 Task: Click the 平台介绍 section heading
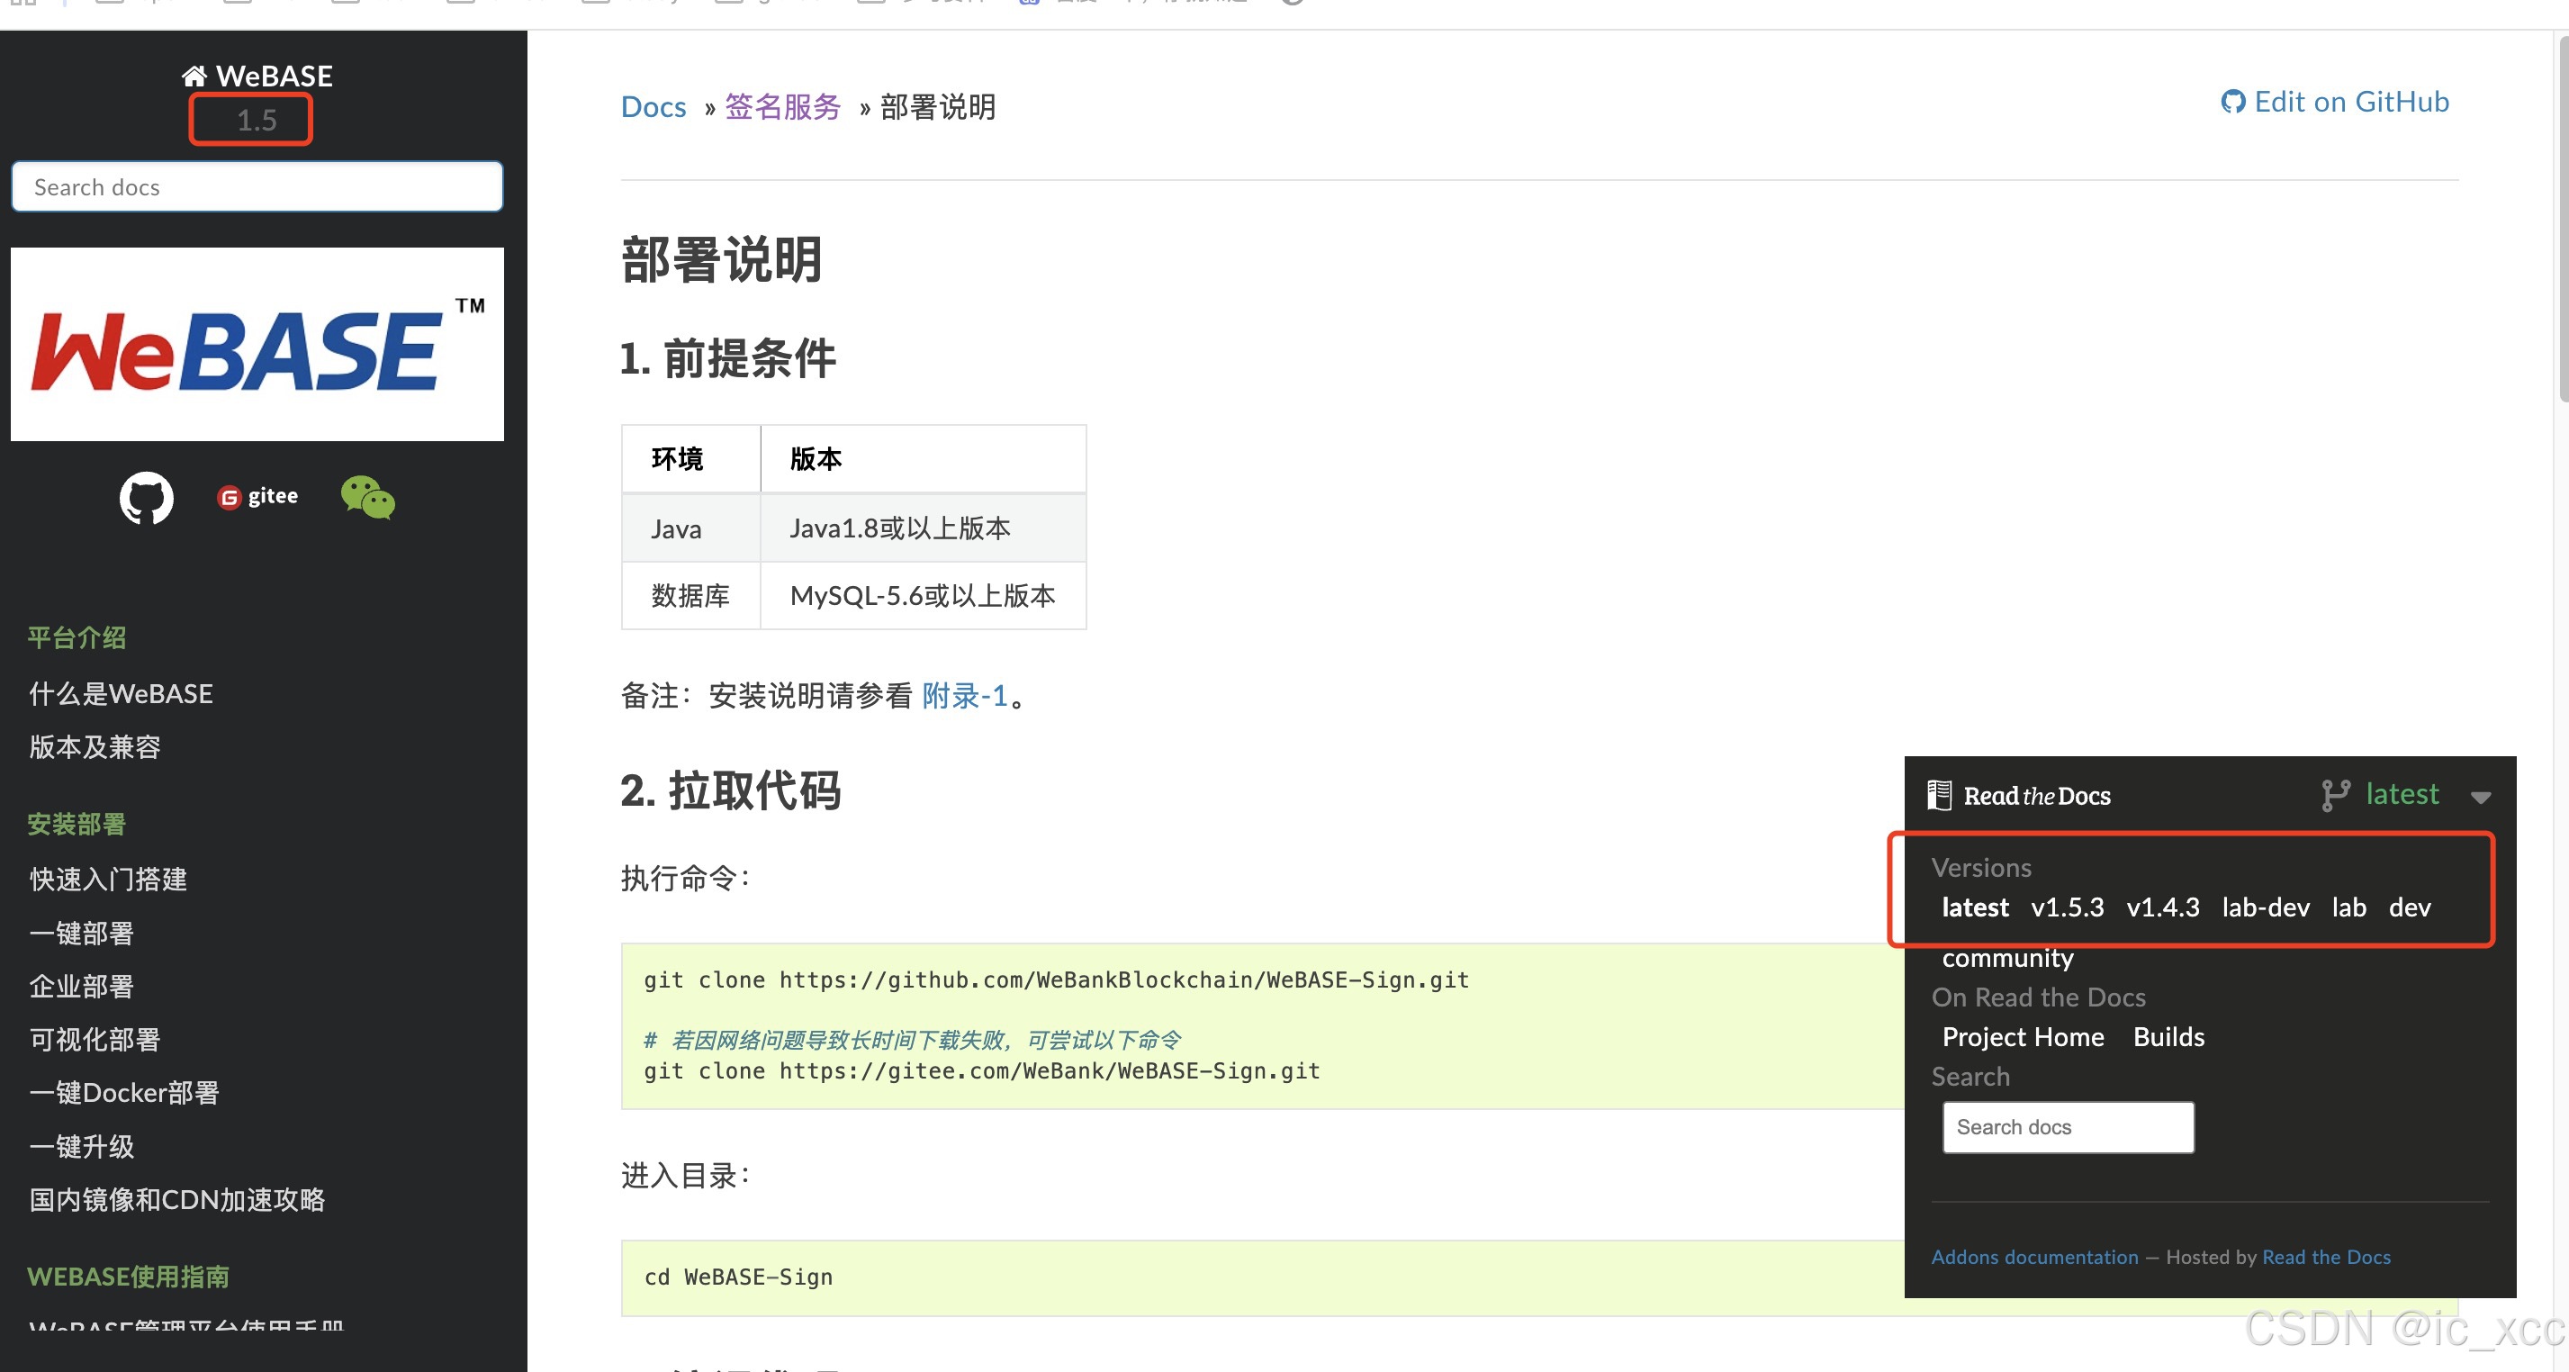[x=76, y=637]
